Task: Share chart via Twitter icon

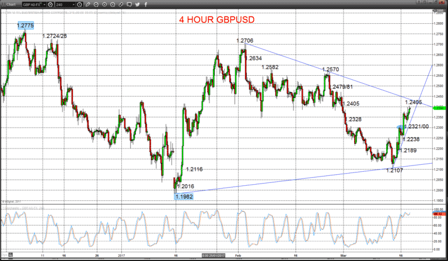Action: (138, 5)
